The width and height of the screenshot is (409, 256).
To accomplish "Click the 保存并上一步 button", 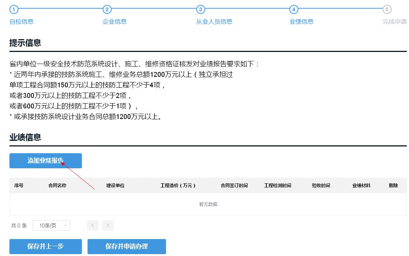I will (45, 247).
